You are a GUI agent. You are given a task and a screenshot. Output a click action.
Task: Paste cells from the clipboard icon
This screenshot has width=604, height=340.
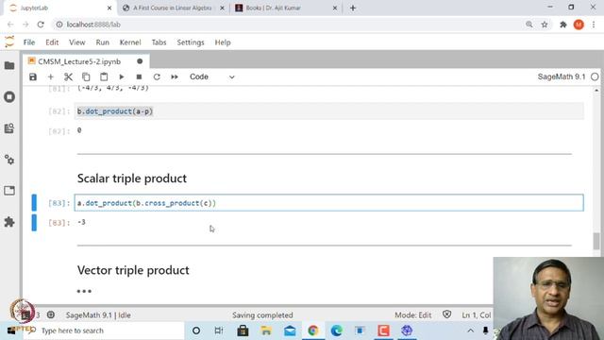point(104,77)
